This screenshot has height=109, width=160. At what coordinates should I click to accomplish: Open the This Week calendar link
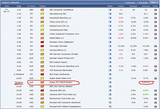[143, 3]
